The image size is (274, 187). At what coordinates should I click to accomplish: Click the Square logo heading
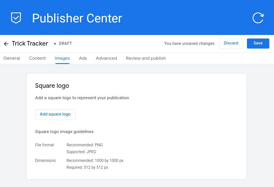(52, 86)
